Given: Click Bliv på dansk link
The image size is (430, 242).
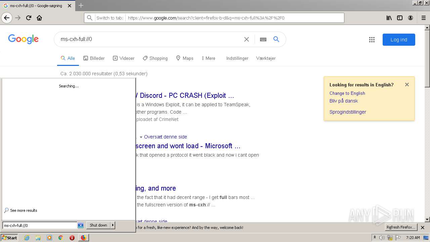Looking at the screenshot, I should click(344, 101).
